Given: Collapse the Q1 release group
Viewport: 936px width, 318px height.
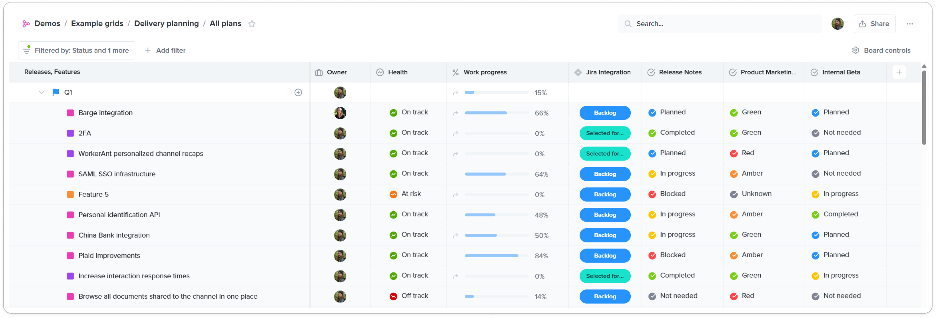Looking at the screenshot, I should pos(41,92).
